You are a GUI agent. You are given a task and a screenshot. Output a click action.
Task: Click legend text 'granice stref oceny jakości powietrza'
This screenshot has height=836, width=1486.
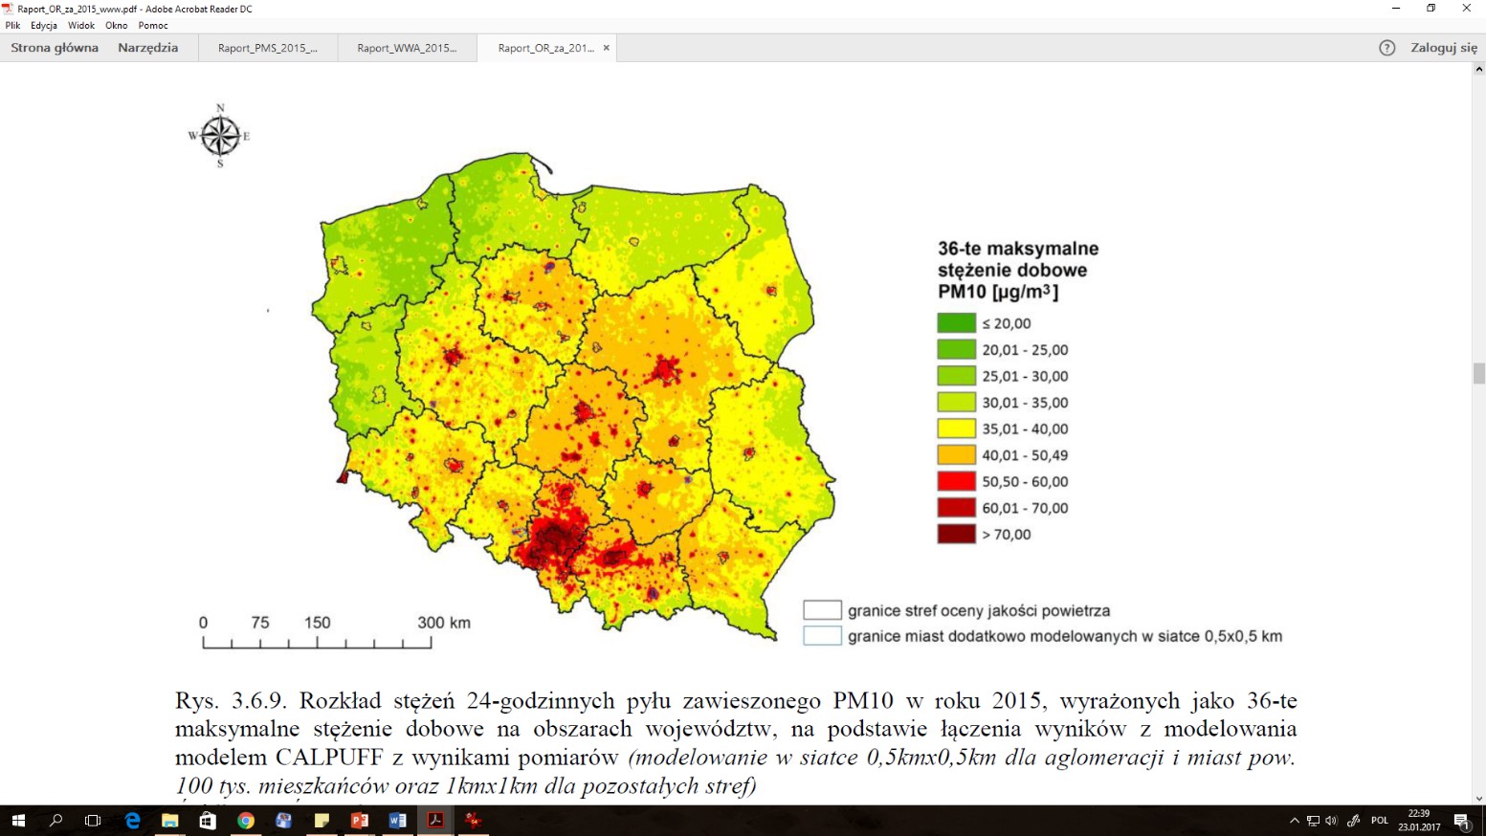[x=979, y=610]
